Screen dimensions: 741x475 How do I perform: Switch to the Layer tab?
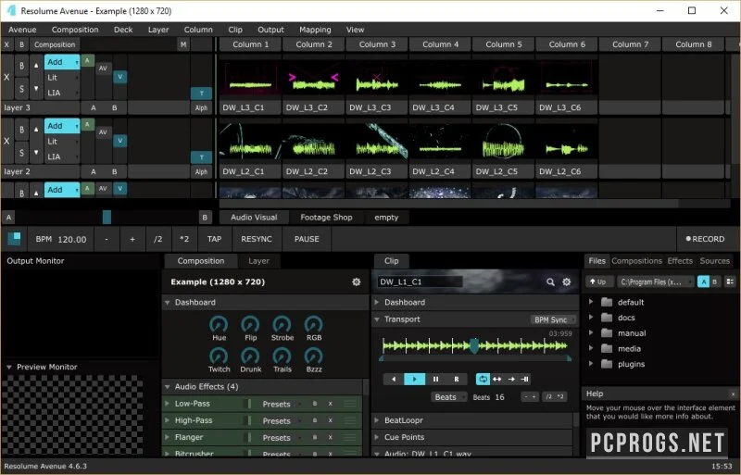(x=258, y=261)
